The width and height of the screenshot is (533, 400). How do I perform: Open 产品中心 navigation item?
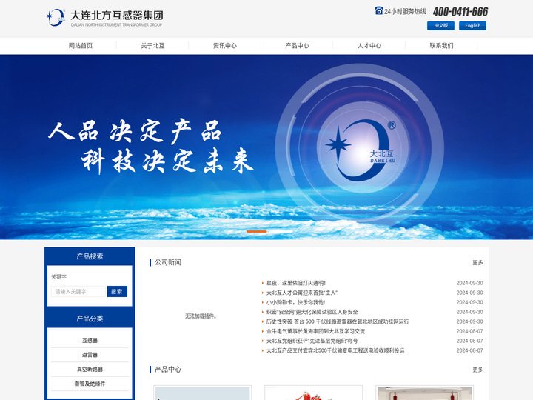click(297, 46)
